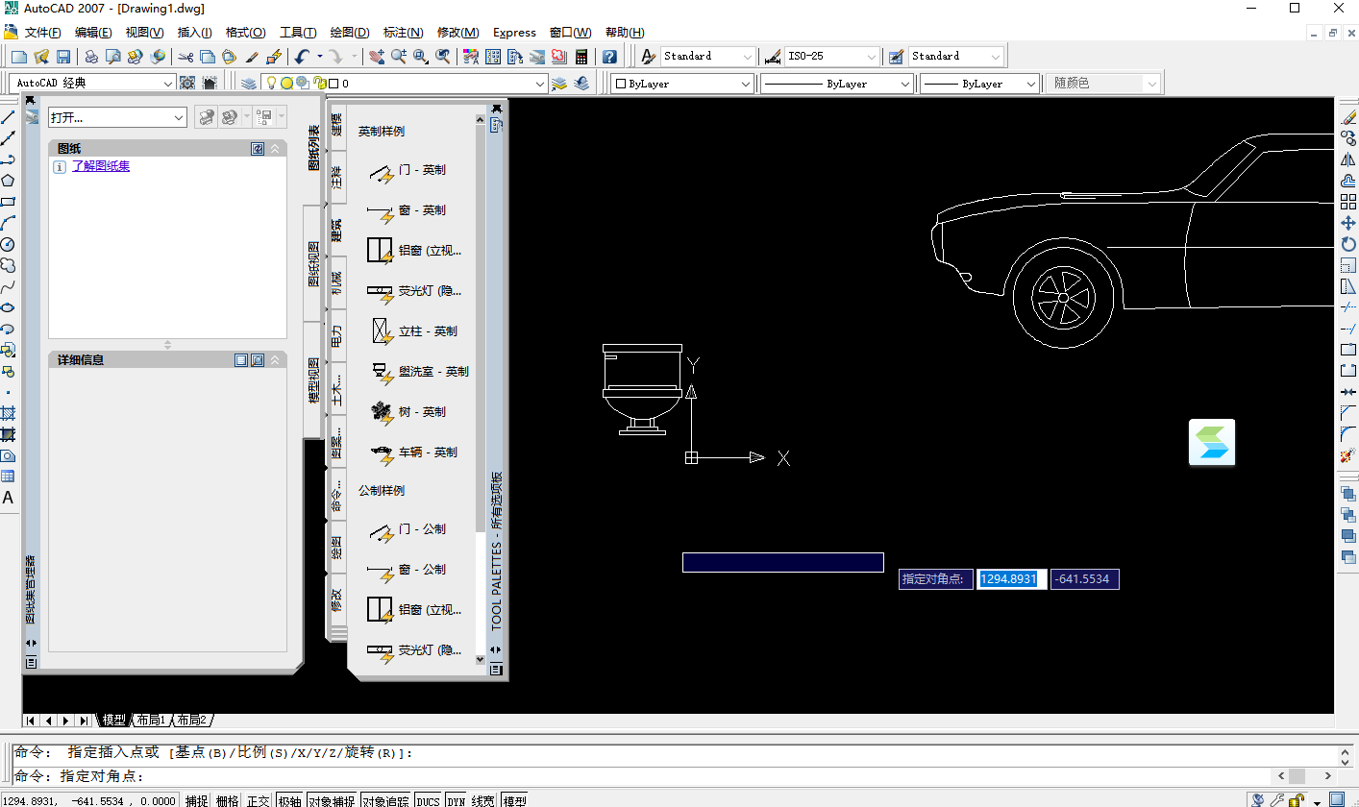Click the 了解图纸集 link
Screen dimensions: 1359x807
coord(101,166)
